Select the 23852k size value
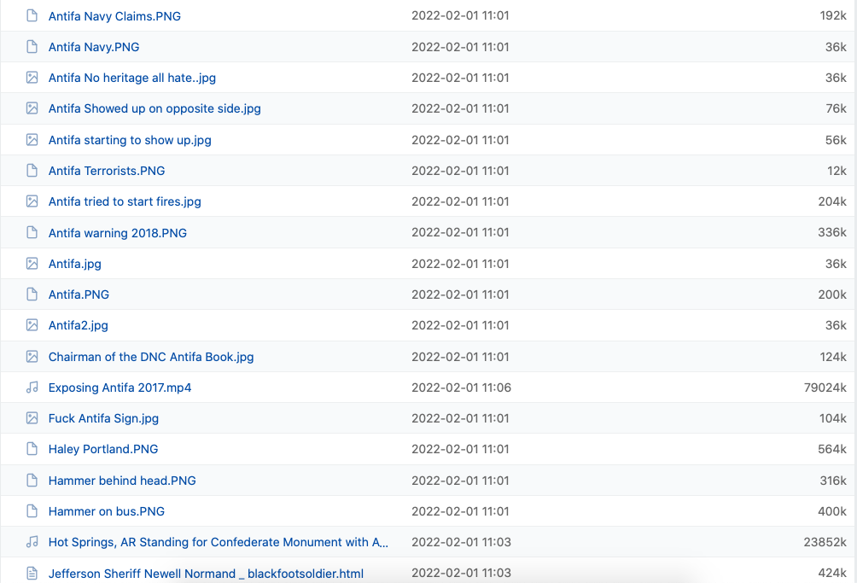 click(825, 542)
